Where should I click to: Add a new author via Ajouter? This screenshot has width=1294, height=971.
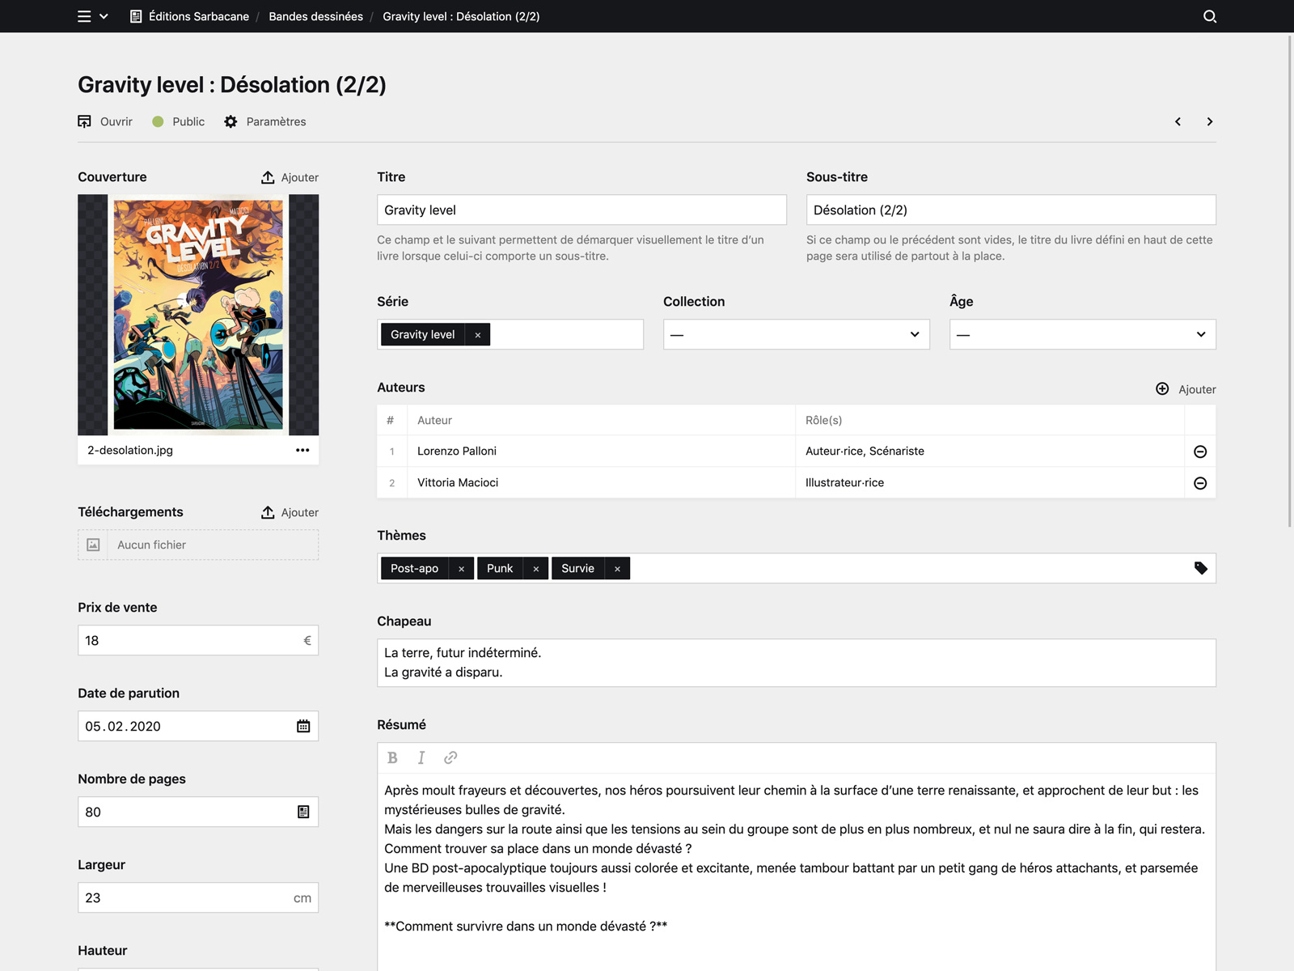click(x=1186, y=389)
